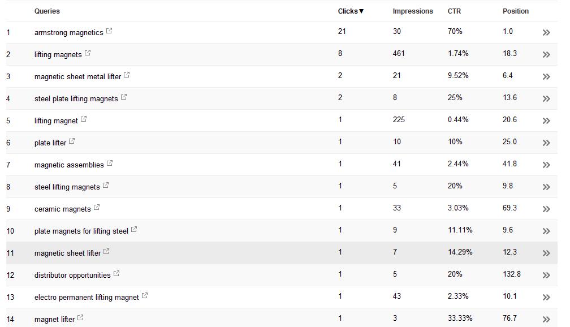Open the steel lifting magnets query

coord(67,187)
